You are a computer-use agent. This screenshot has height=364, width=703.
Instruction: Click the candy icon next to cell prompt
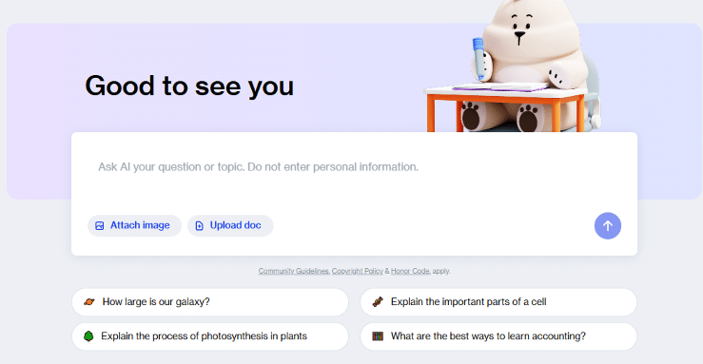[378, 302]
